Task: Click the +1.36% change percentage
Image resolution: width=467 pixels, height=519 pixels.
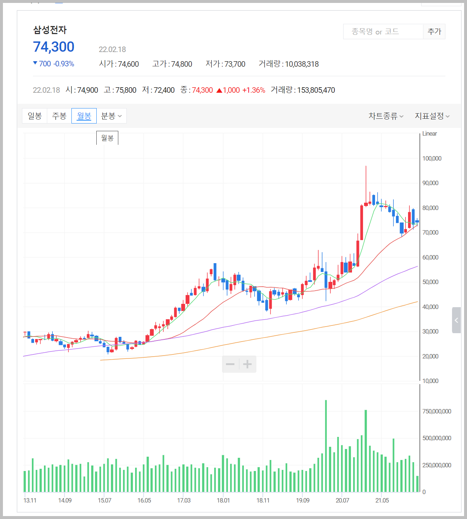Action: point(254,90)
